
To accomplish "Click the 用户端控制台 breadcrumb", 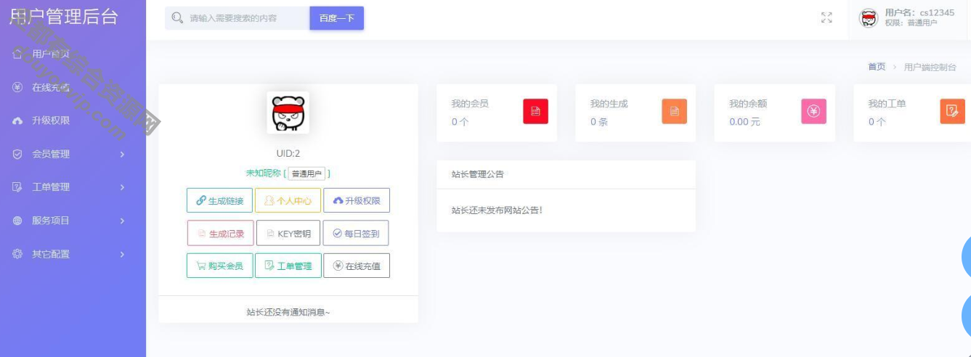I will coord(929,67).
